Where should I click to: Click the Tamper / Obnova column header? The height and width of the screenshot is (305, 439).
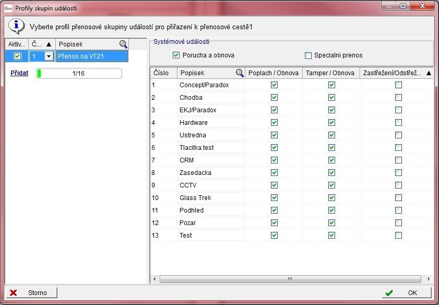pos(331,73)
